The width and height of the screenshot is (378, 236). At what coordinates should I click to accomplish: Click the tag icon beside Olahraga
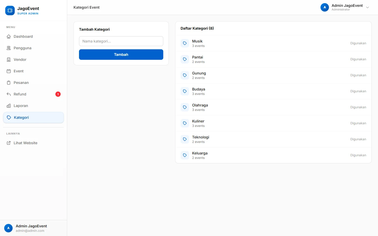(x=185, y=107)
